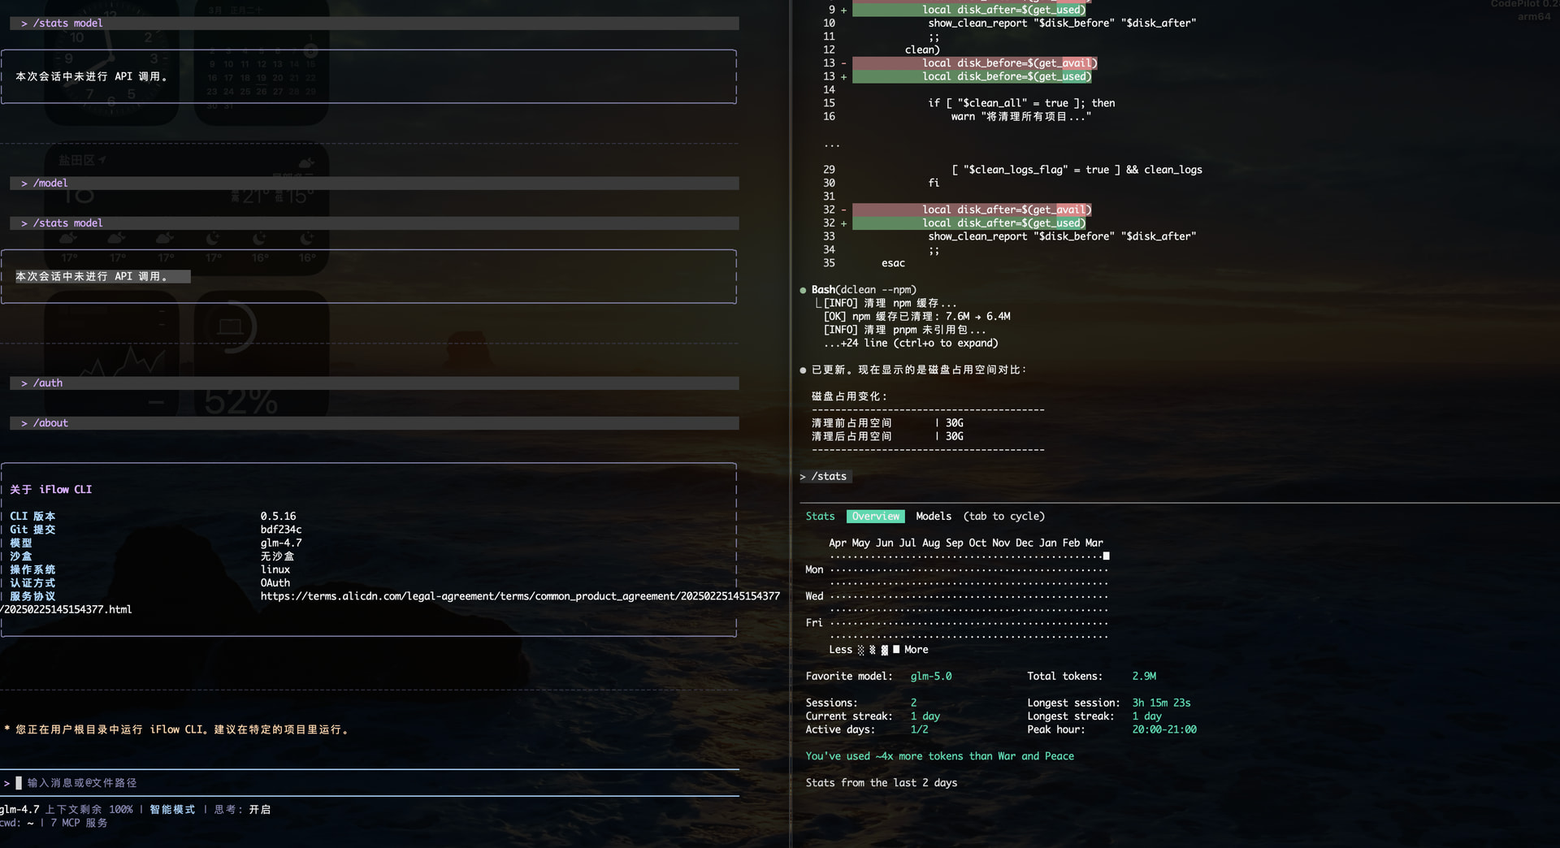Click the highlighted square in the activity heatmap

[x=1106, y=556]
